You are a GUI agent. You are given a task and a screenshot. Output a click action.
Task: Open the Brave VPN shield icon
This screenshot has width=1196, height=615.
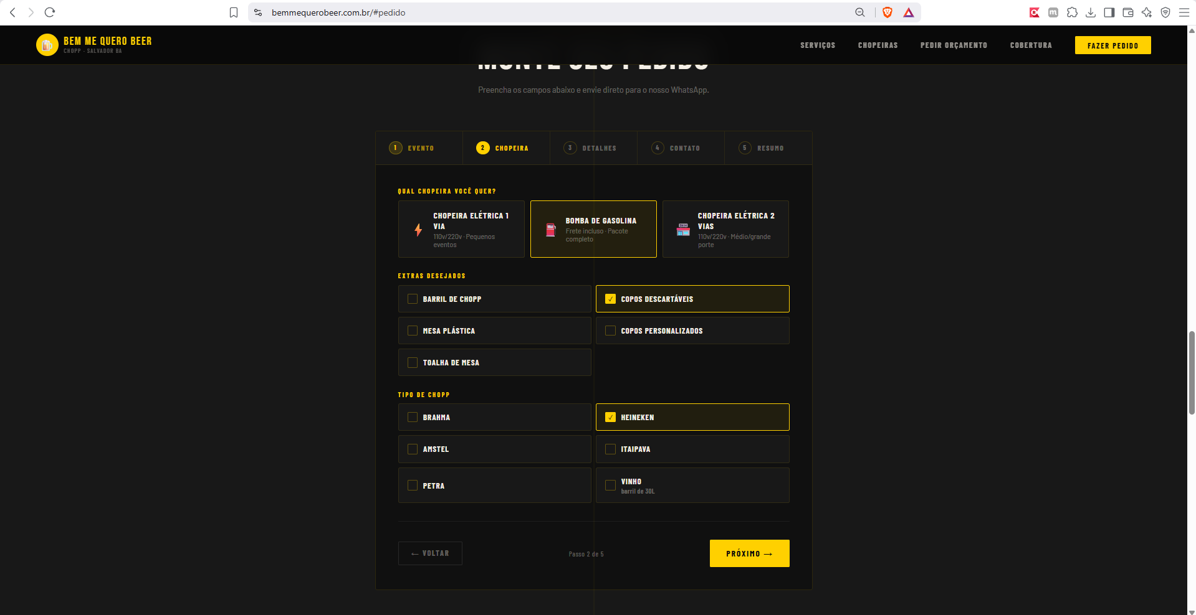1165,12
